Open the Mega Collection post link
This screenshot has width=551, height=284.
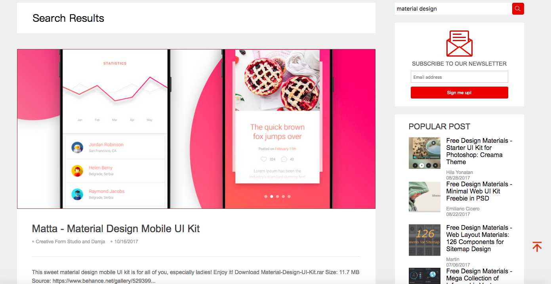point(479,275)
